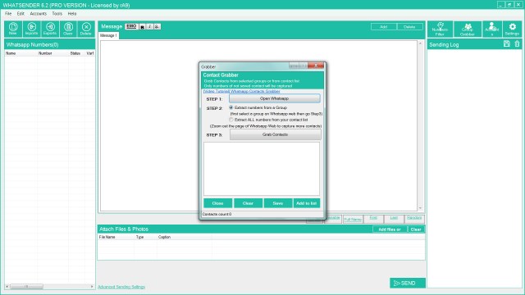
Task: Click the SEND button
Action: coord(408,283)
